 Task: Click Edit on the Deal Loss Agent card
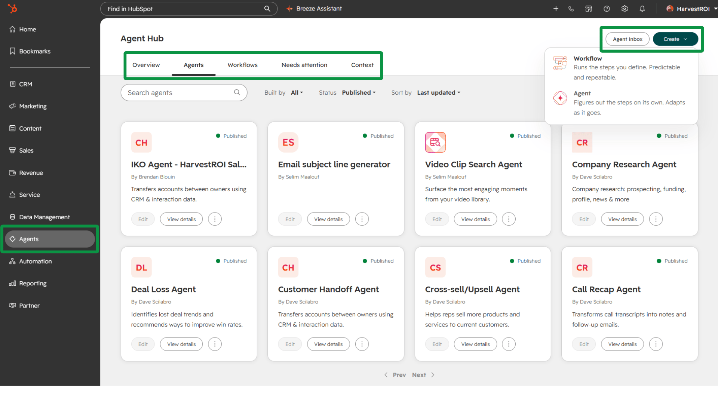(x=143, y=344)
